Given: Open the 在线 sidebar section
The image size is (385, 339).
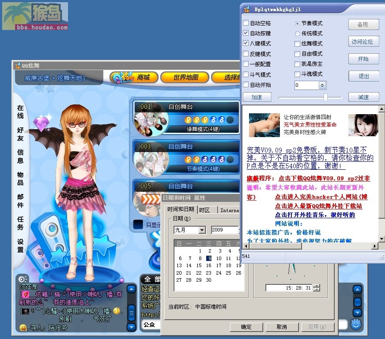Looking at the screenshot, I should coord(20,112).
